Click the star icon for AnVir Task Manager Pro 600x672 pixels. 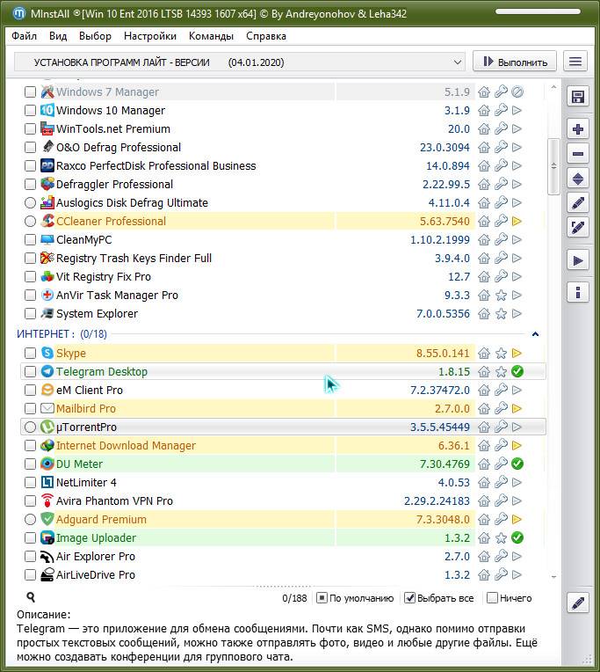click(x=501, y=296)
